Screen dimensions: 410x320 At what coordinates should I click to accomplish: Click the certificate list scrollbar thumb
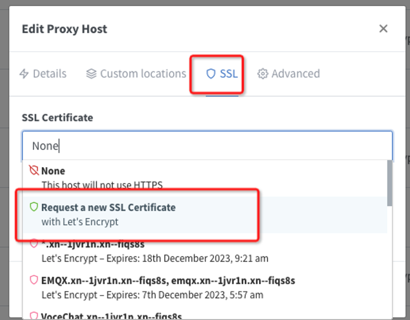coord(389,183)
